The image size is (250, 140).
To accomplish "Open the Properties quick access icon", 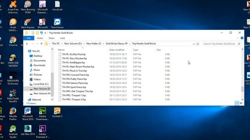I will pos(33,33).
